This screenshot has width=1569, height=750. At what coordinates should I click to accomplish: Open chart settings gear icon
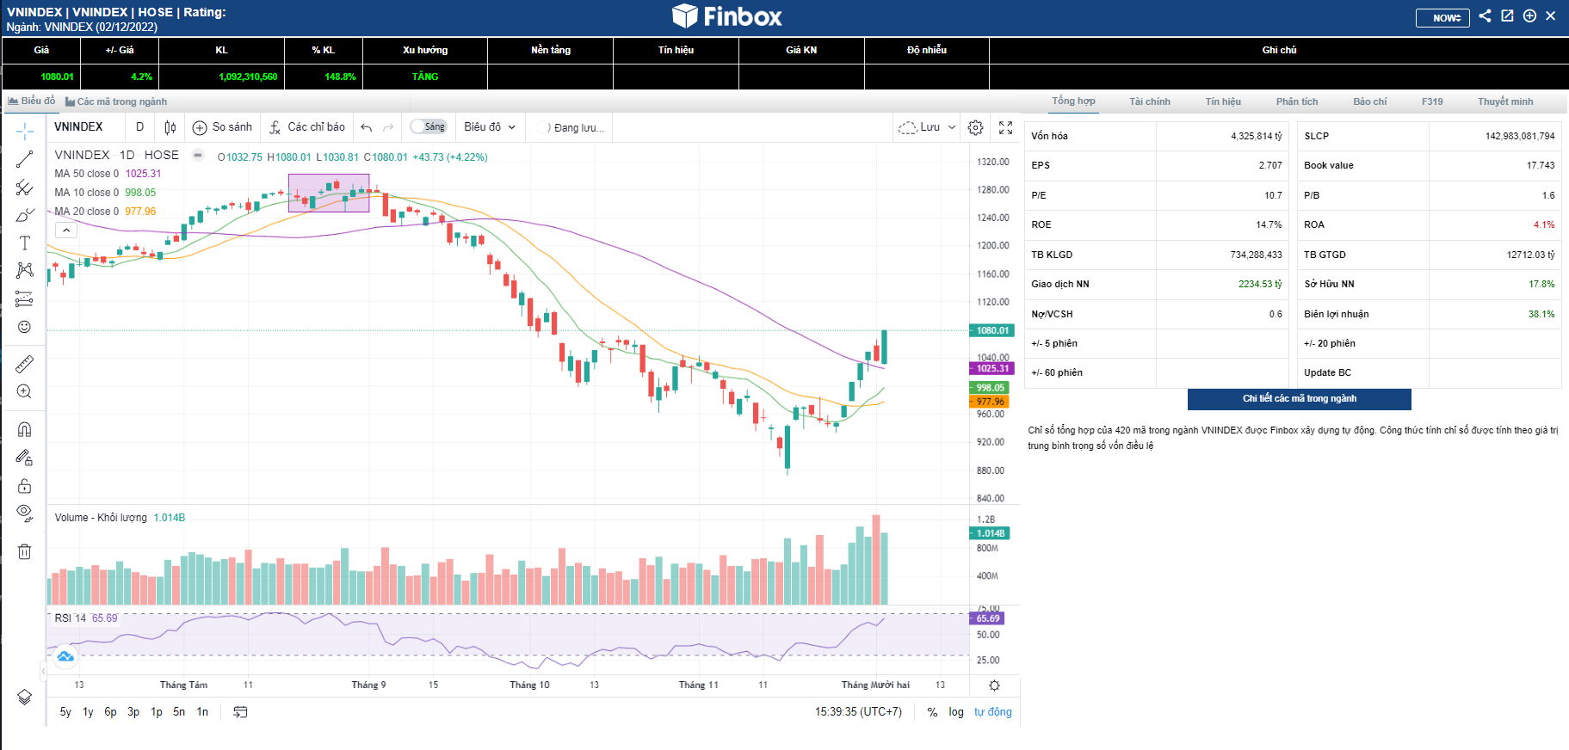975,127
